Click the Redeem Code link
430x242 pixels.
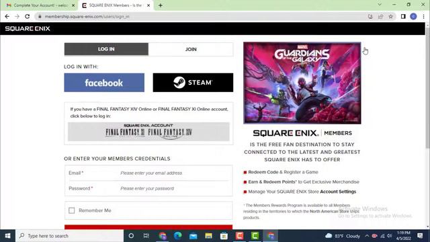[x=263, y=172]
